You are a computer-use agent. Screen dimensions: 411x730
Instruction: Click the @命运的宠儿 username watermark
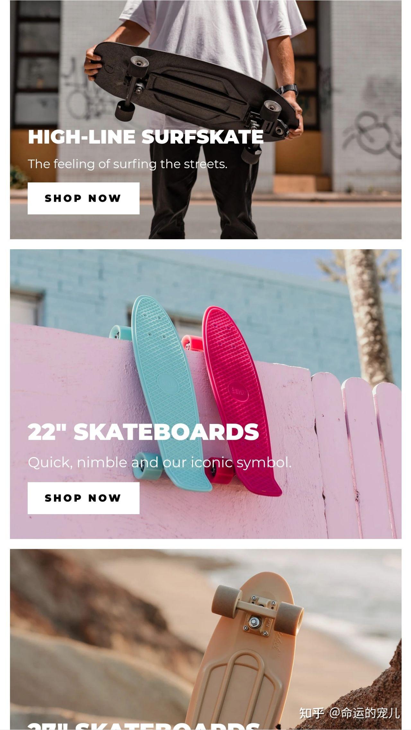coord(364,713)
